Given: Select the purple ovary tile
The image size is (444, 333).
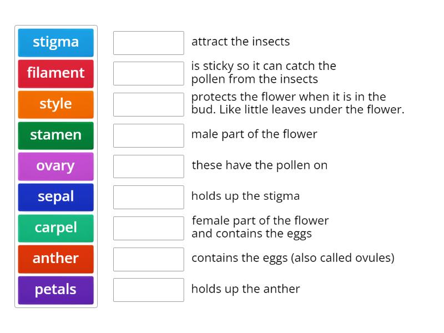Looking at the screenshot, I should pyautogui.click(x=56, y=166).
